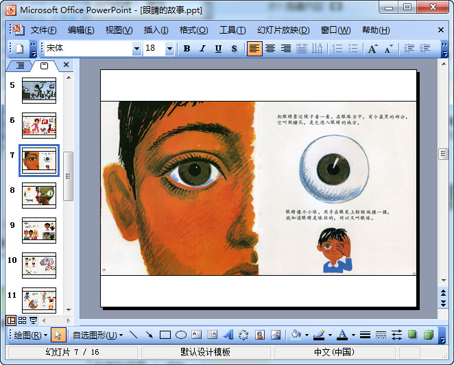This screenshot has height=365, width=454.
Task: Start slide show from current slide
Action: pyautogui.click(x=34, y=320)
